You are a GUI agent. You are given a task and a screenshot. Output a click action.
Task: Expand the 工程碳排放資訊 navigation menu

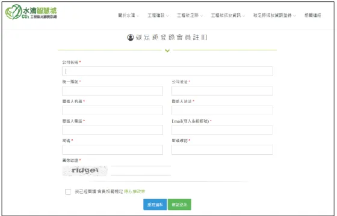point(227,16)
